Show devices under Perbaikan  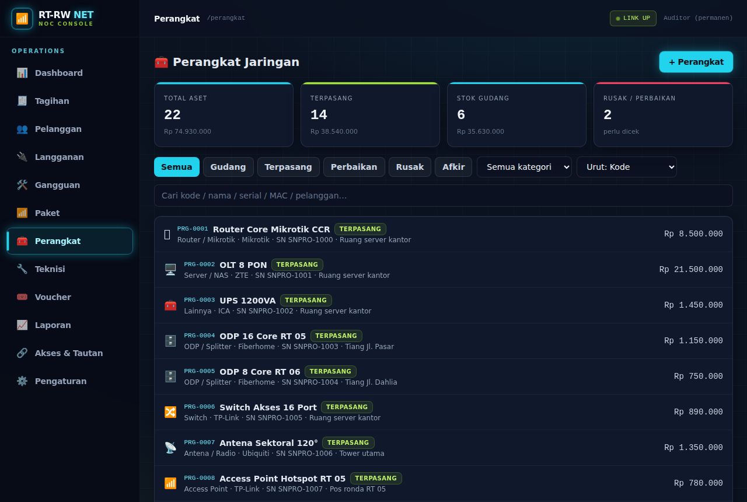pyautogui.click(x=354, y=167)
